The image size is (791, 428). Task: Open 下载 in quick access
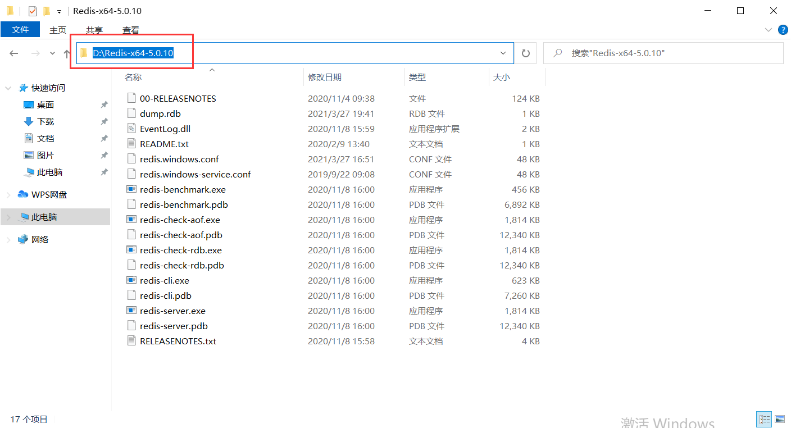pyautogui.click(x=46, y=121)
